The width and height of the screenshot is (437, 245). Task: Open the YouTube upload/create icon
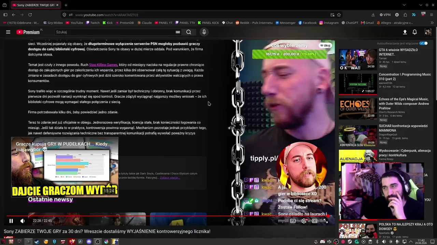(405, 32)
